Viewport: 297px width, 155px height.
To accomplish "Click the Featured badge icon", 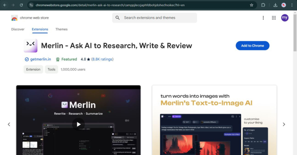I will click(x=58, y=60).
